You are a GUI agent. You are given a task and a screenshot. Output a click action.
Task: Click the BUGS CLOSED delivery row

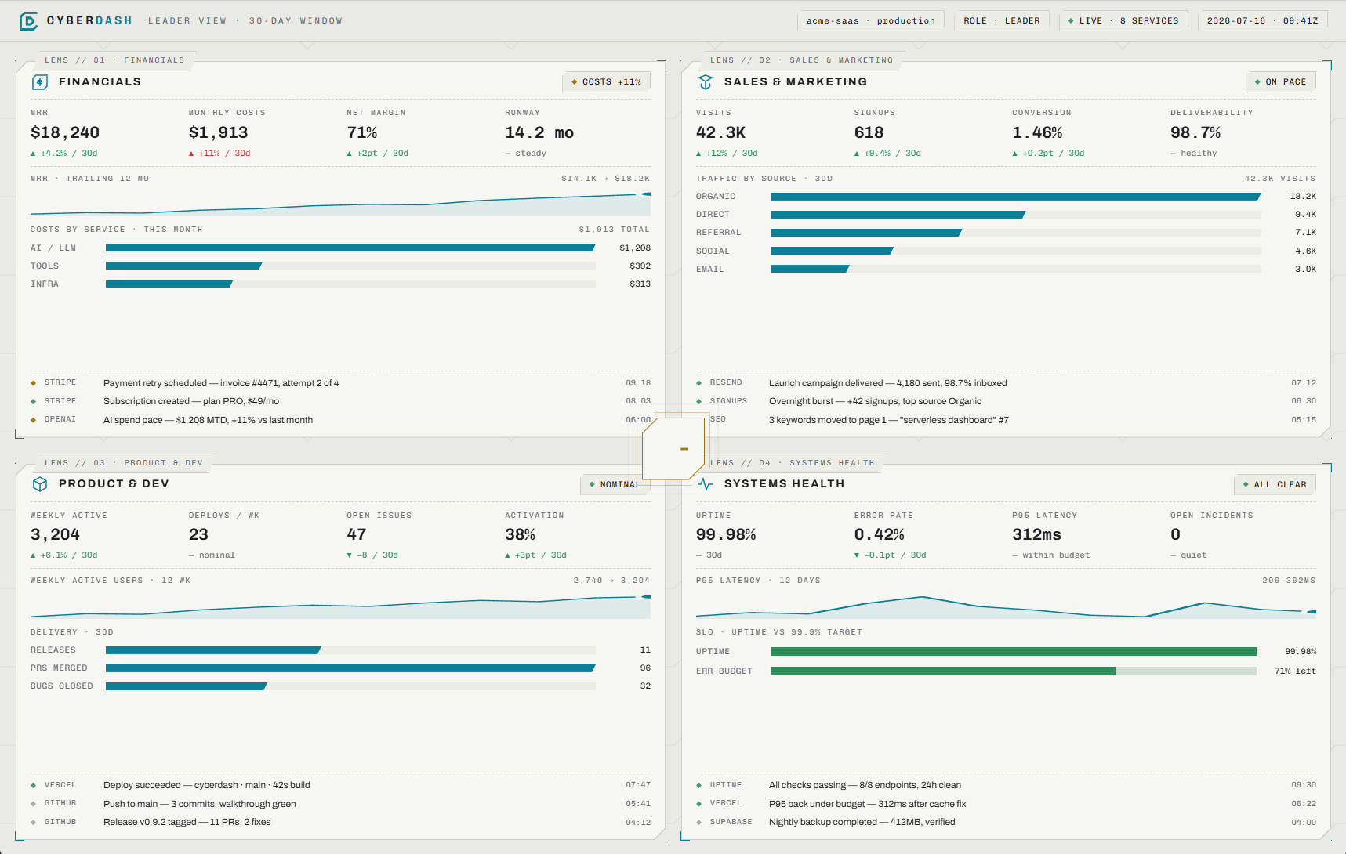click(x=340, y=686)
